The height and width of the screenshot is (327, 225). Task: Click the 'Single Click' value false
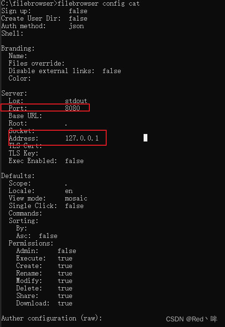(74, 206)
